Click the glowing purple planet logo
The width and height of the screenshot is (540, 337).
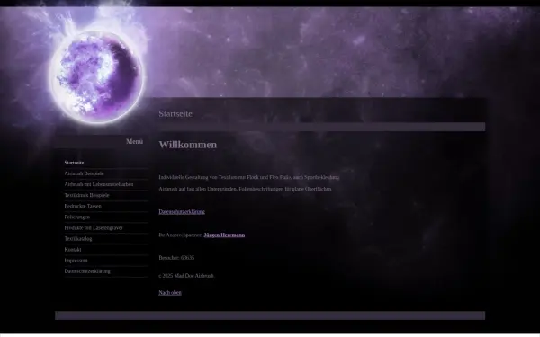tap(97, 77)
